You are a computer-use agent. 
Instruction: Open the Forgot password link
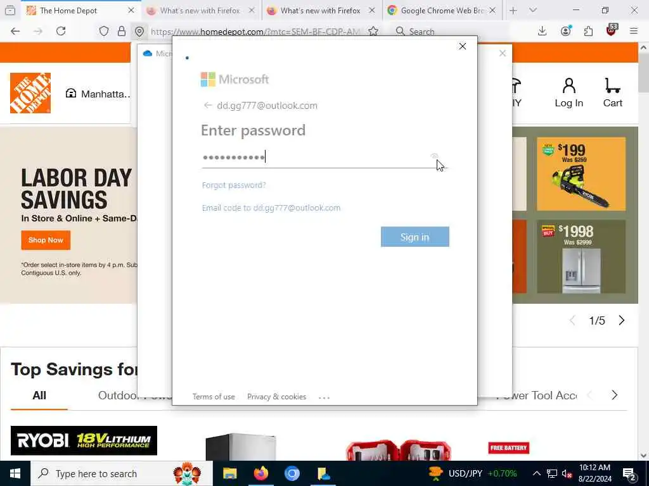coord(234,185)
